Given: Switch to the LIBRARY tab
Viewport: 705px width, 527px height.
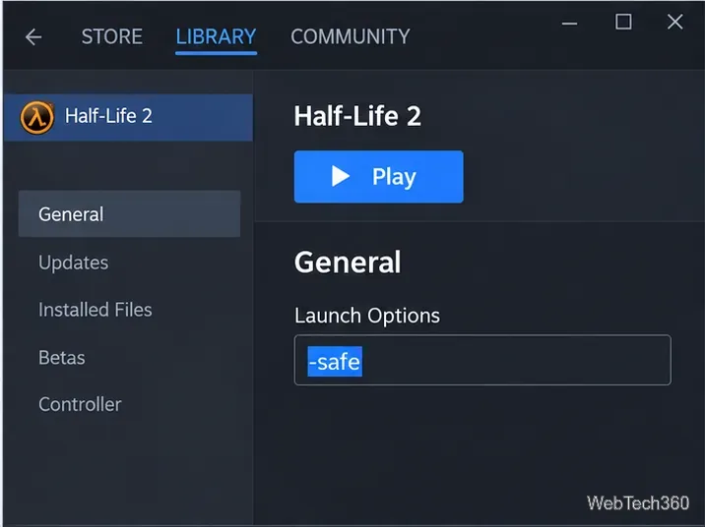Looking at the screenshot, I should [216, 36].
